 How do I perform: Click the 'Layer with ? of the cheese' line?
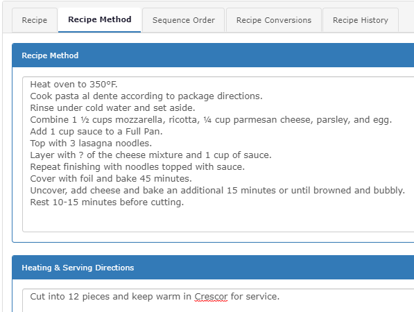coord(150,155)
